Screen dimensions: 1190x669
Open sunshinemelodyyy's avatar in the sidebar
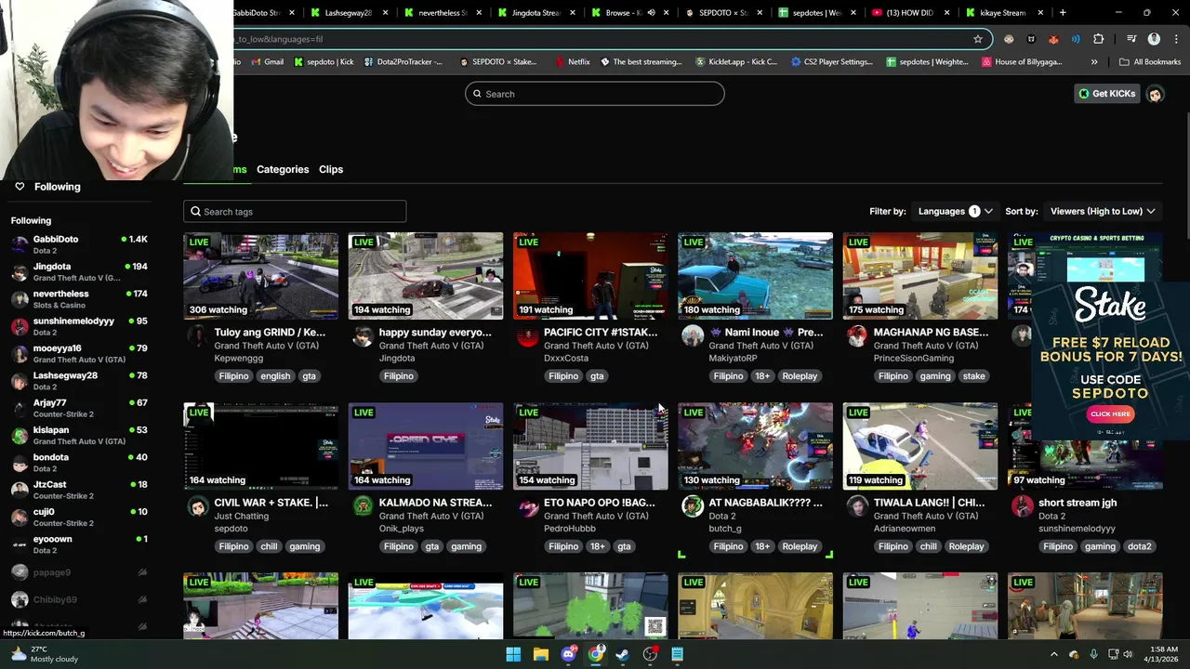(x=20, y=326)
